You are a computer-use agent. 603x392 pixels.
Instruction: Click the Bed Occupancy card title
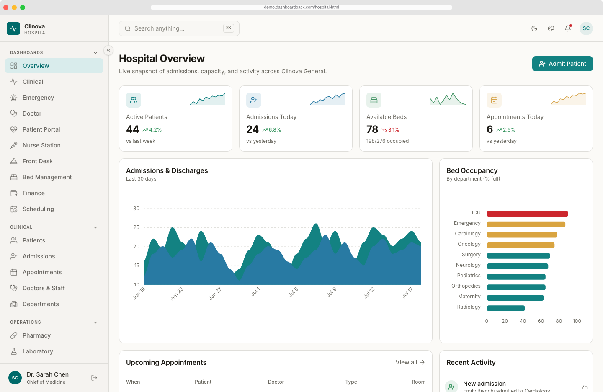(472, 170)
